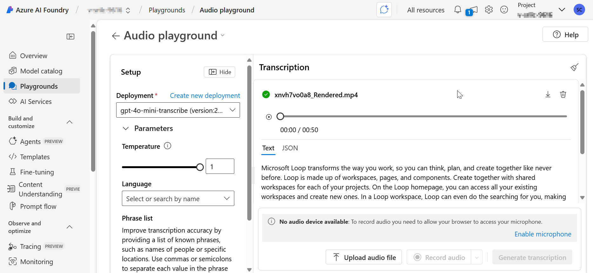Screen dimensions: 593x273
Task: Open the Audio playground title dropdown
Action: [223, 35]
